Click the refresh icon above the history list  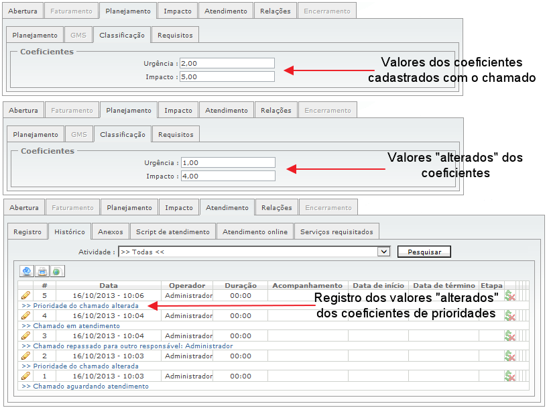coord(25,272)
